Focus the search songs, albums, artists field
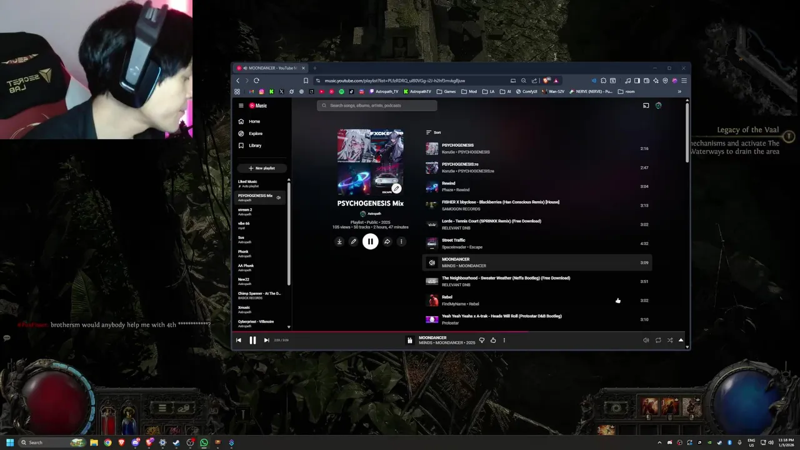Viewport: 800px width, 450px height. (x=377, y=106)
